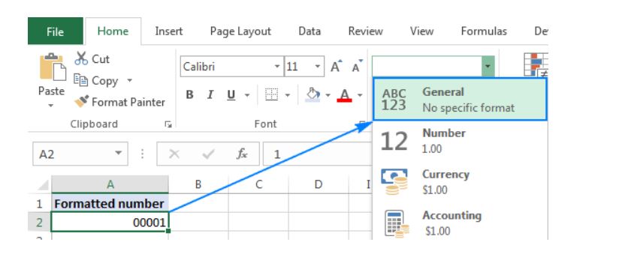The image size is (625, 278).
Task: Click the Formatted number header cell
Action: click(x=110, y=204)
